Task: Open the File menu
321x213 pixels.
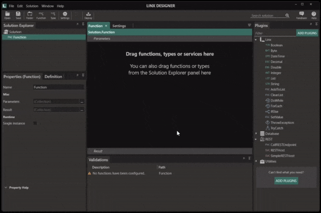Action: [12, 6]
